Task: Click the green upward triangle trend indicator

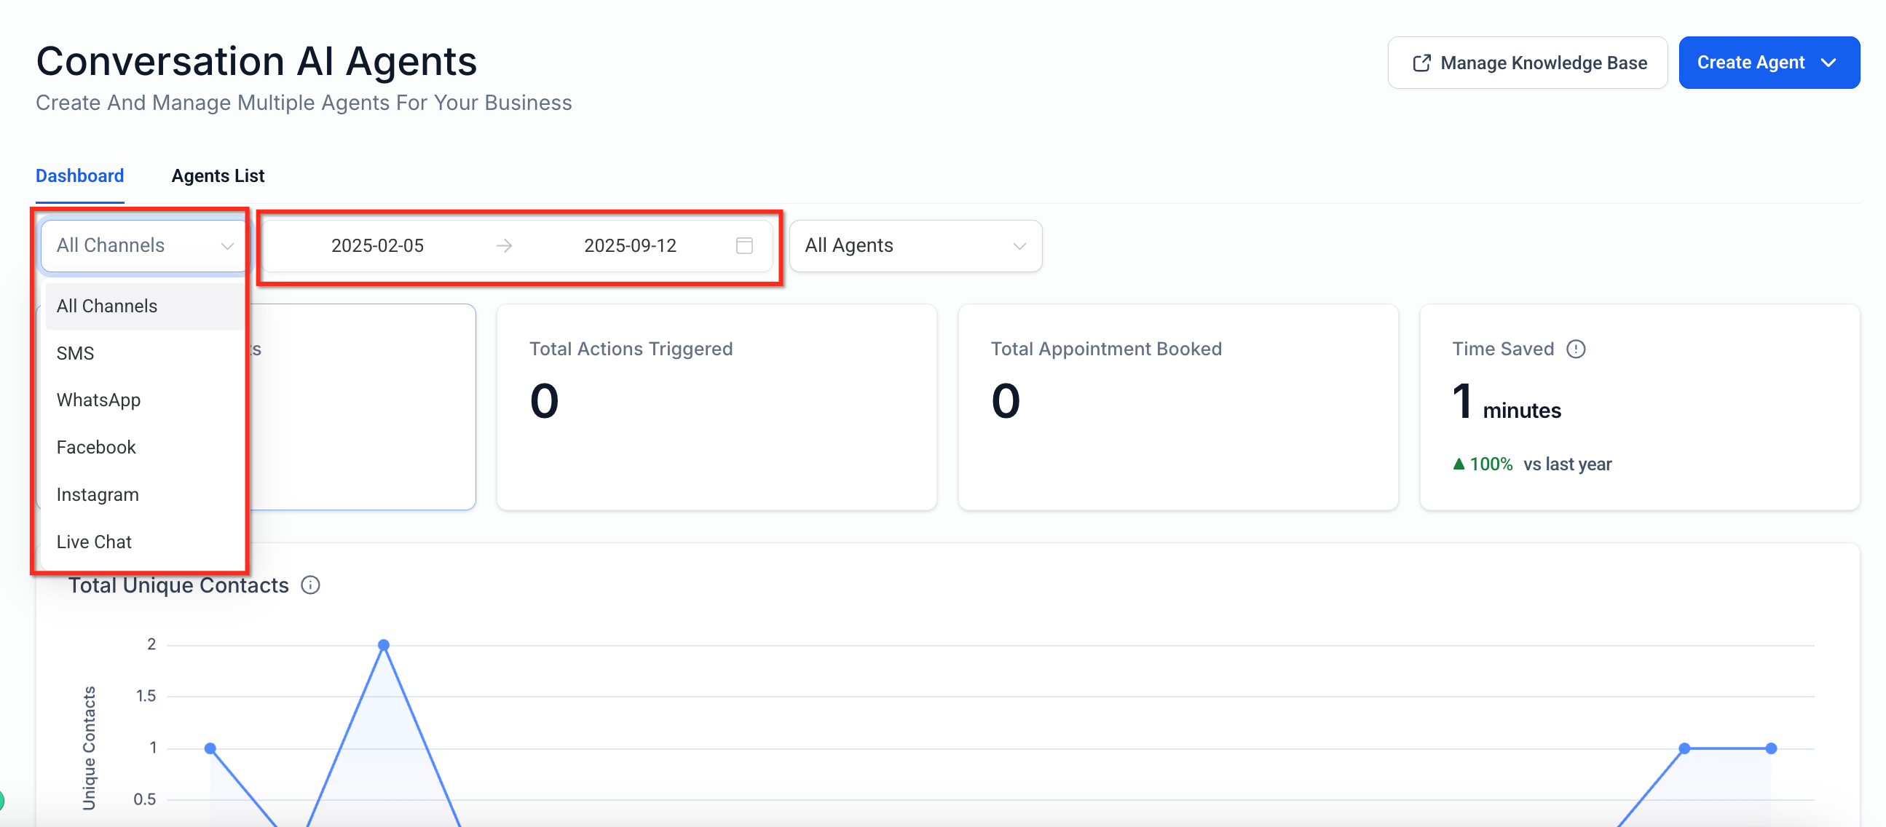Action: 1459,464
